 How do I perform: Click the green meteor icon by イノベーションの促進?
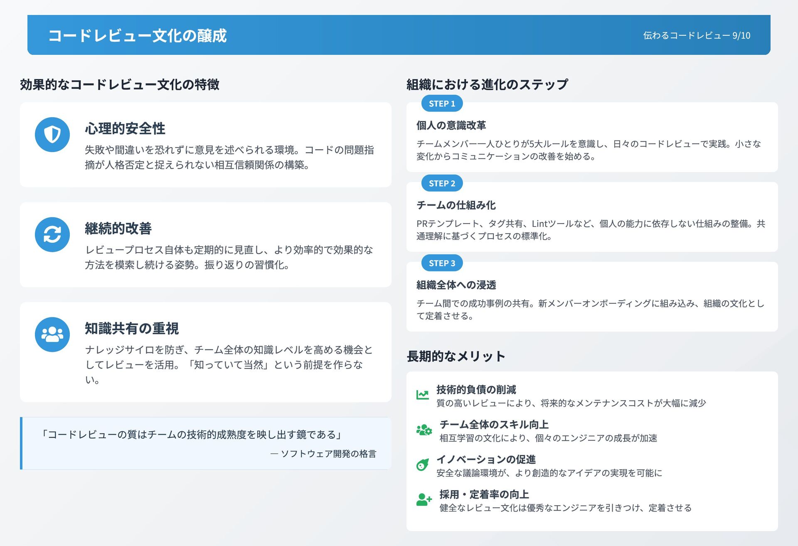[422, 465]
